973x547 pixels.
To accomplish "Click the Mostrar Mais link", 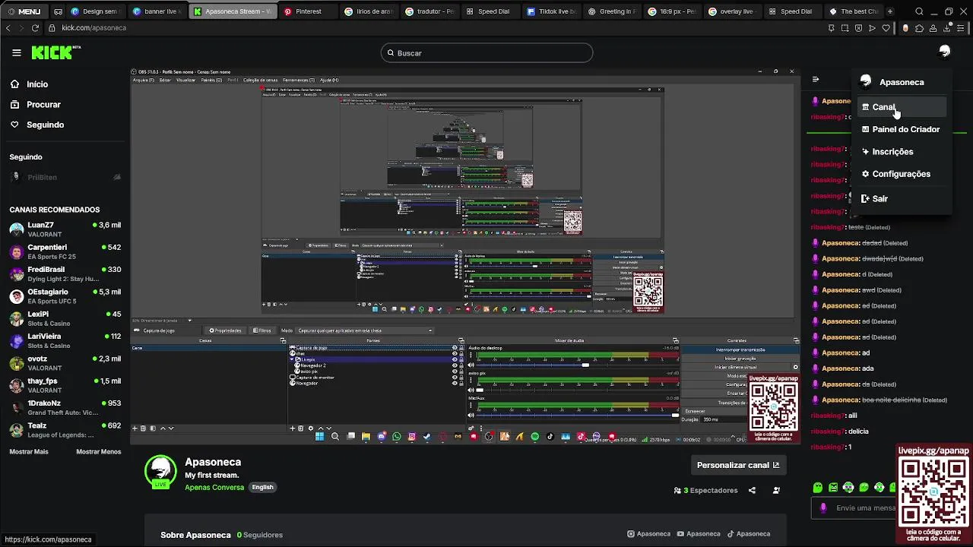I will 29,451.
